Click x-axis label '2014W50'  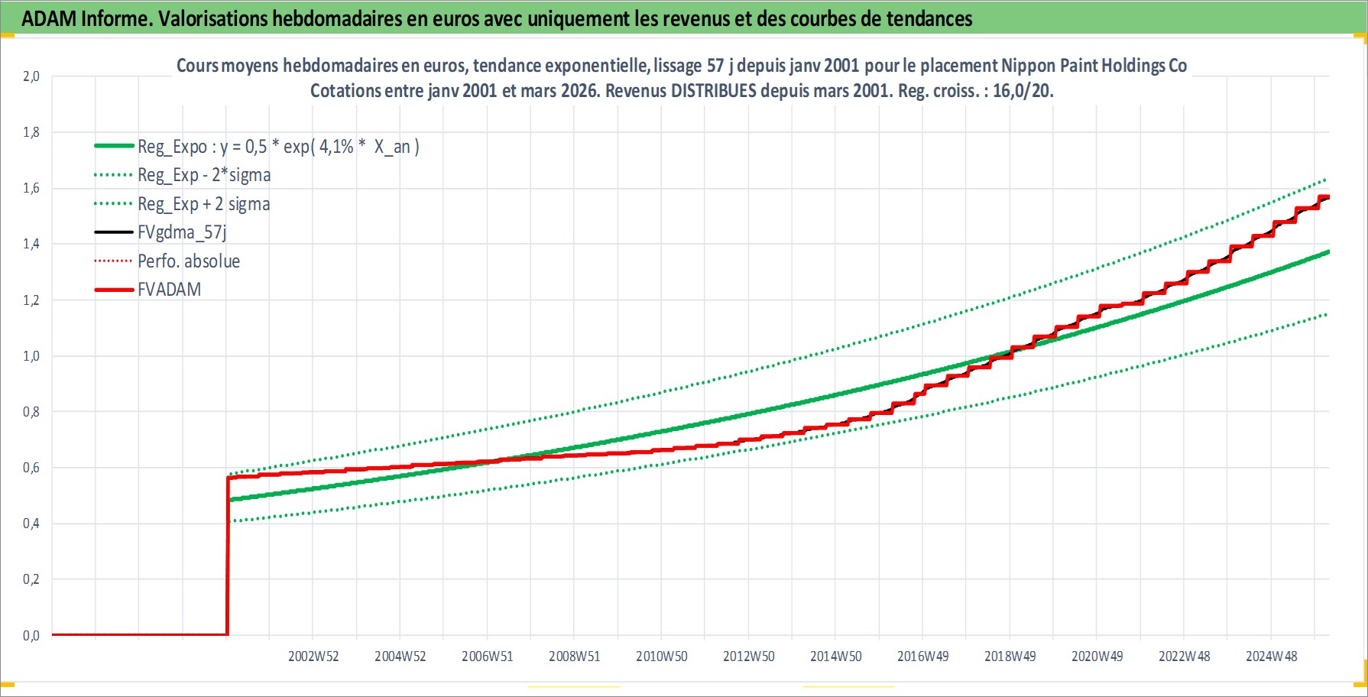point(836,656)
